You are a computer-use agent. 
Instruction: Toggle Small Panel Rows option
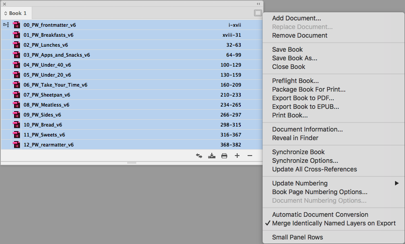point(298,237)
